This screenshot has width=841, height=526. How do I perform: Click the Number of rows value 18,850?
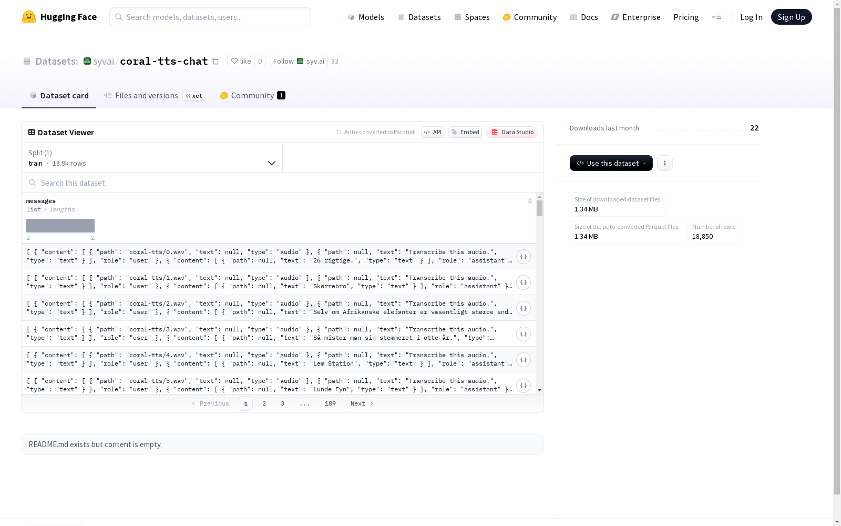pos(703,236)
